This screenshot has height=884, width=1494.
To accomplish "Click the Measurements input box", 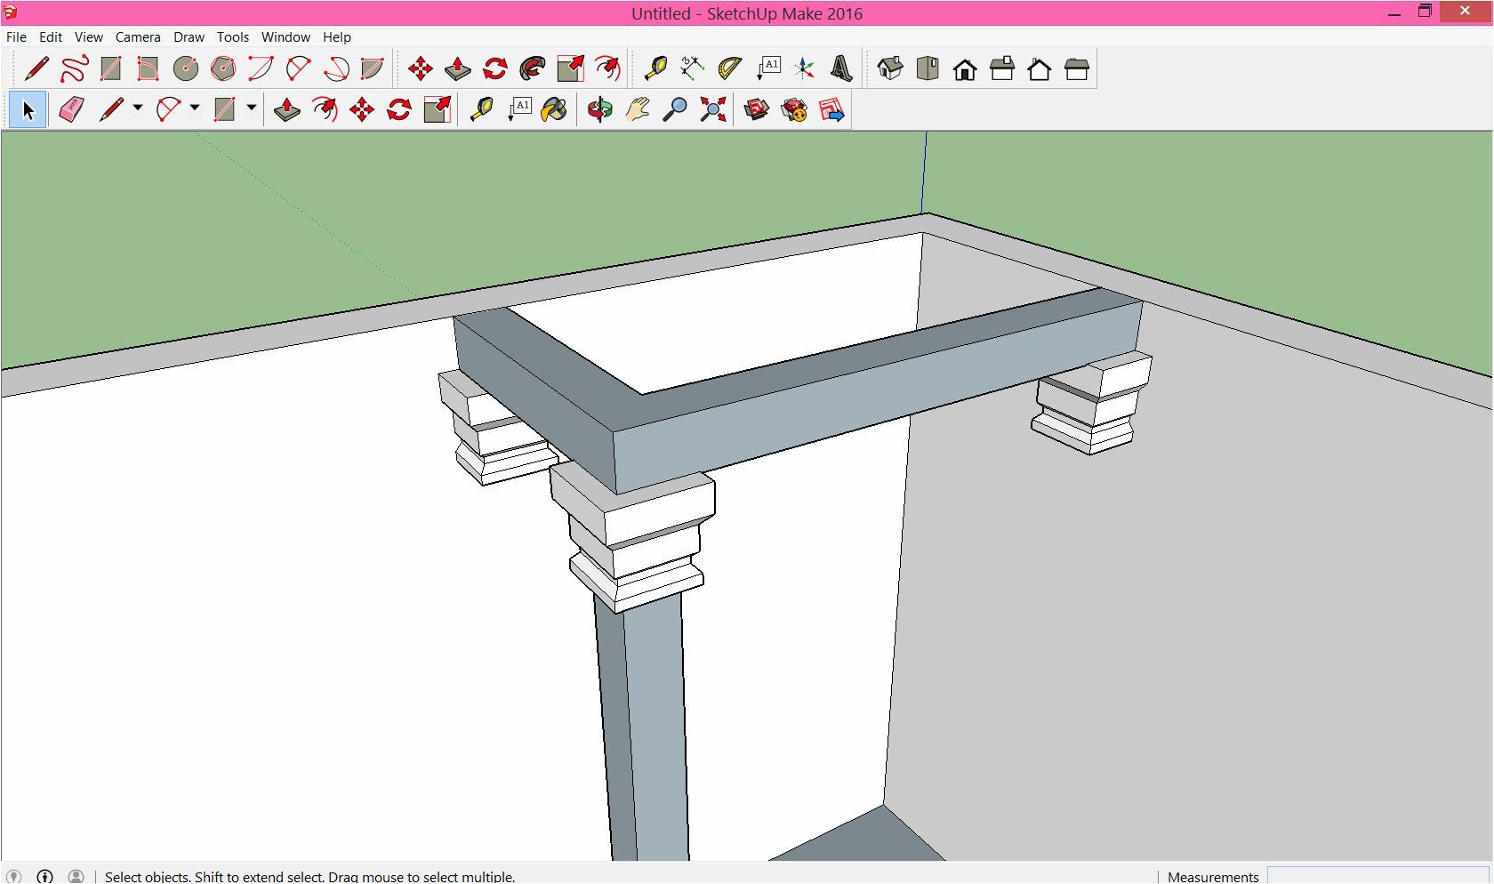I will [1378, 876].
